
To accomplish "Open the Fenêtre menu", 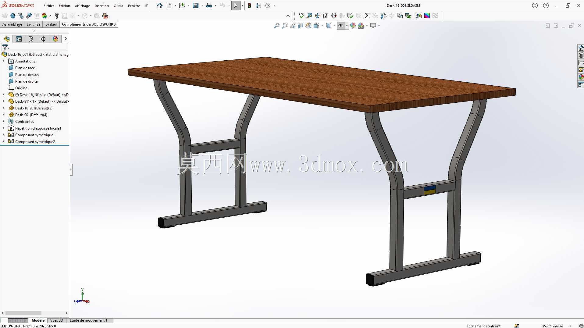I will (x=134, y=5).
